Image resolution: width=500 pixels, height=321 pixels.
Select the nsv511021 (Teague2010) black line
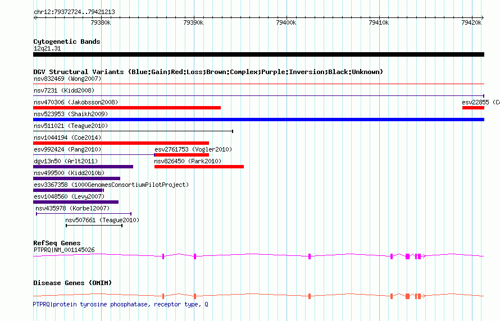click(133, 131)
